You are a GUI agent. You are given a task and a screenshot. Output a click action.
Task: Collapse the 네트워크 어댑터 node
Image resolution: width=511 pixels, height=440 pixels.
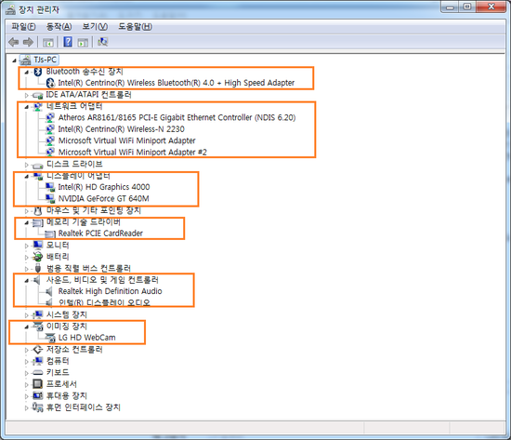(27, 107)
